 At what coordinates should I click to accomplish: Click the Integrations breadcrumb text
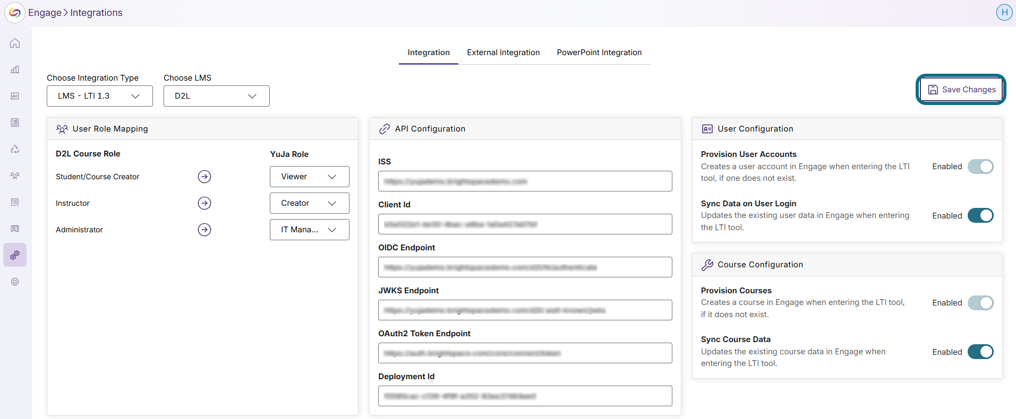96,13
